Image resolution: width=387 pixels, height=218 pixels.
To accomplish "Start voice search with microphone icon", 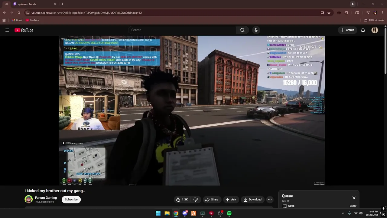I will 256,30.
